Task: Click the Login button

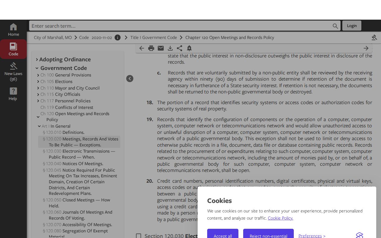Action: point(352,26)
